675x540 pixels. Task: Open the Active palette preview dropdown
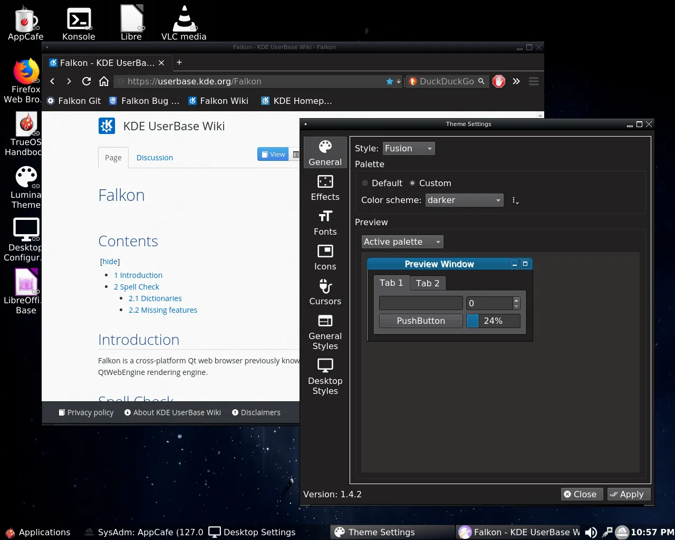click(402, 242)
